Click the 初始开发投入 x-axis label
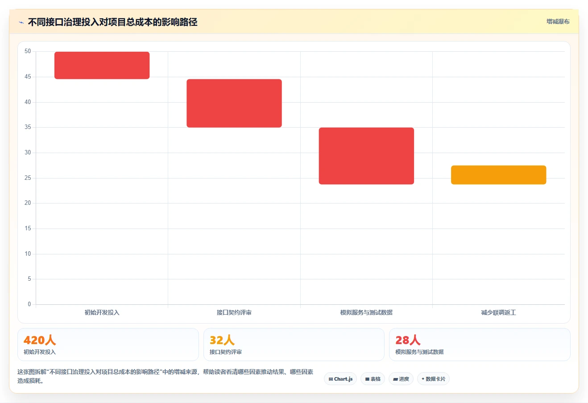 click(102, 312)
